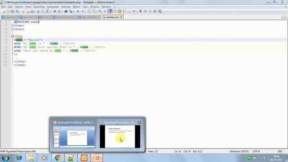This screenshot has width=288, height=162.
Task: Toggle INS insert mode in status bar
Action: pyautogui.click(x=280, y=151)
